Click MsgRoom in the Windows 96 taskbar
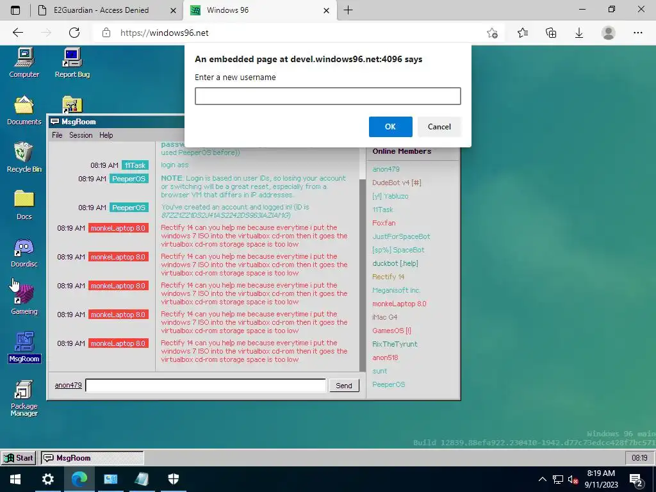This screenshot has height=492, width=656. [92, 457]
